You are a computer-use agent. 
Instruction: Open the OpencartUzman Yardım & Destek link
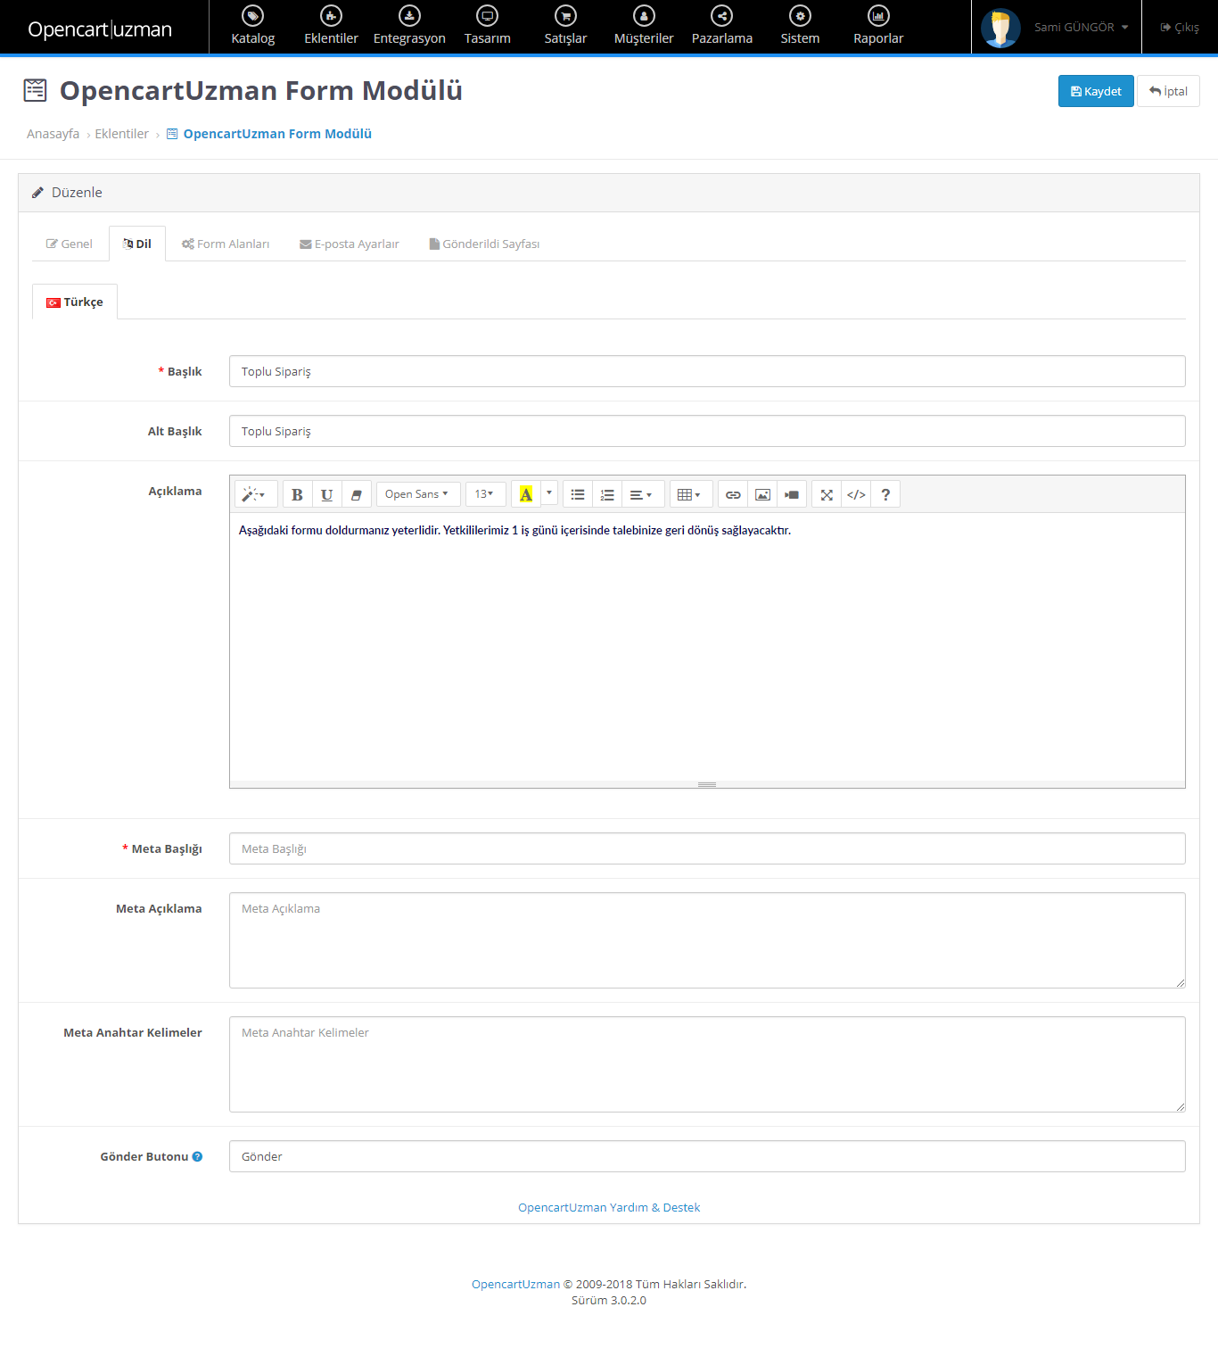(x=609, y=1207)
